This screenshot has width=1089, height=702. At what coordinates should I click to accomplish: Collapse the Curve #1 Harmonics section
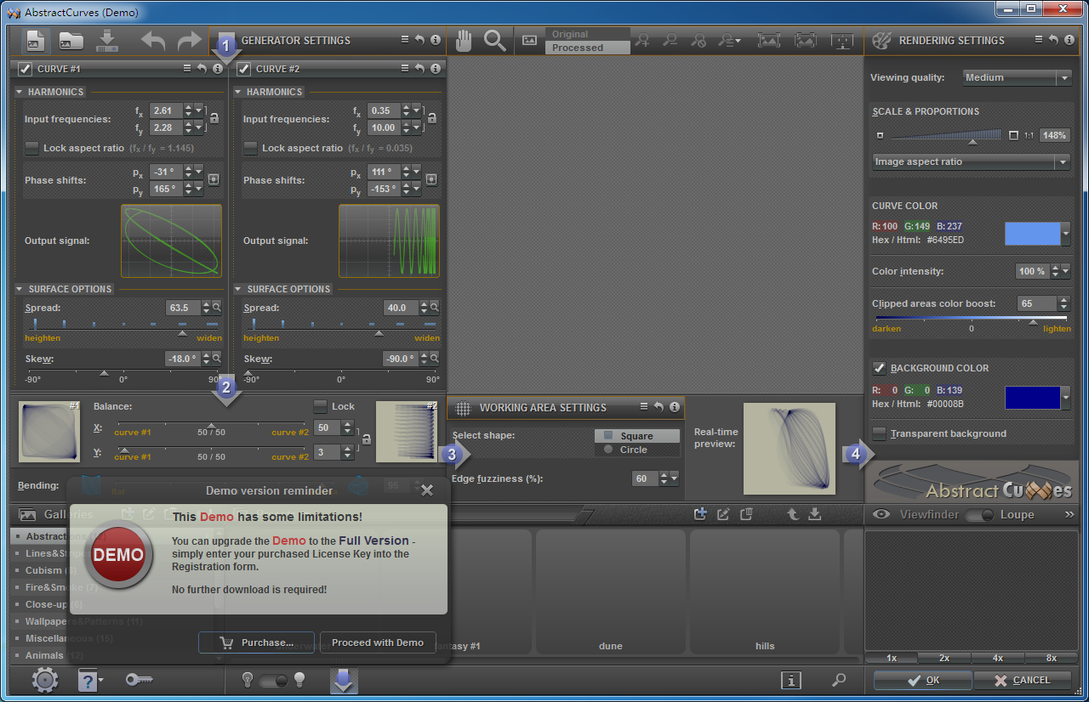tap(20, 92)
